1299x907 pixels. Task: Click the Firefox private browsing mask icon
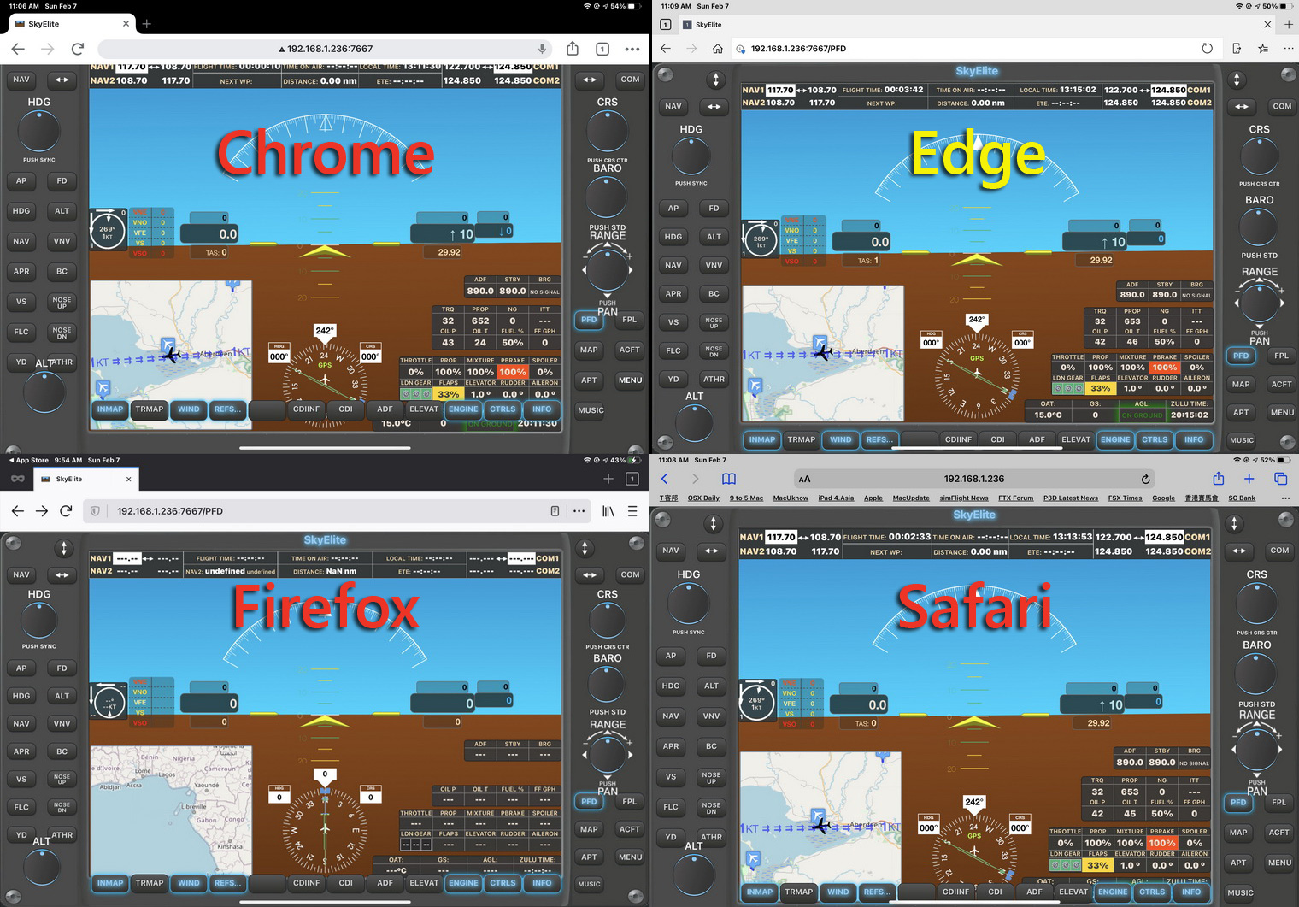click(x=17, y=479)
